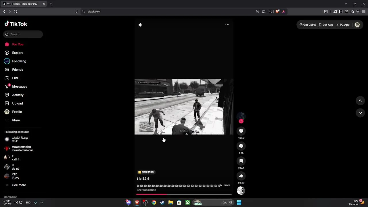Viewport: 368px width, 207px height.
Task: Open Xbox app from the taskbar
Action: click(187, 203)
